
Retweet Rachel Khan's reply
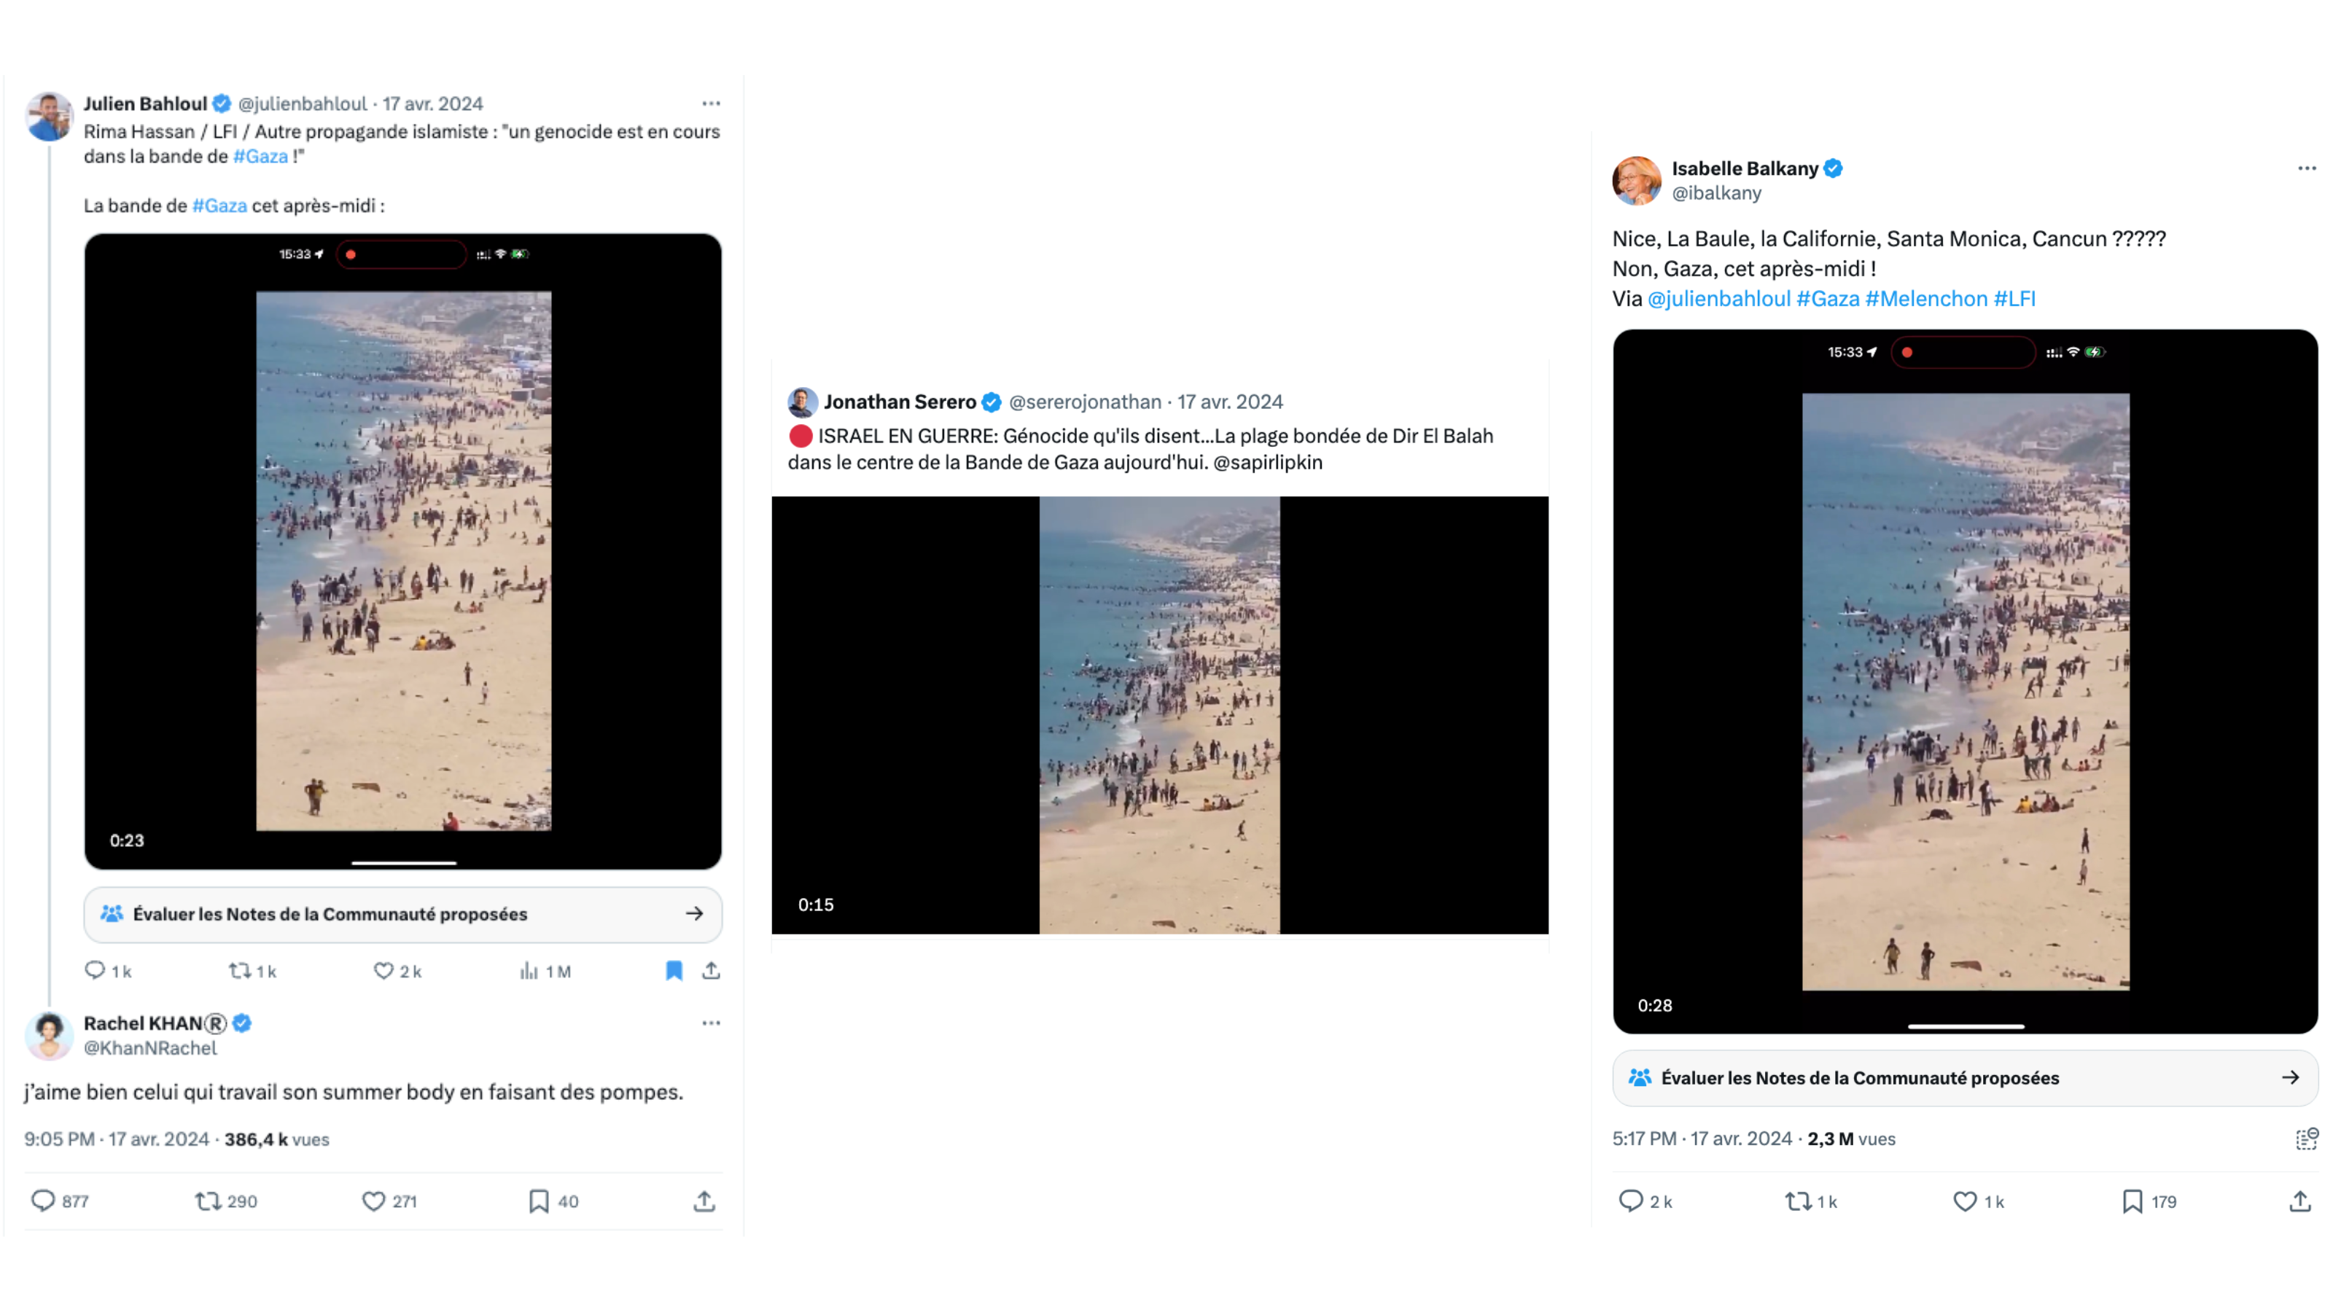click(x=209, y=1200)
